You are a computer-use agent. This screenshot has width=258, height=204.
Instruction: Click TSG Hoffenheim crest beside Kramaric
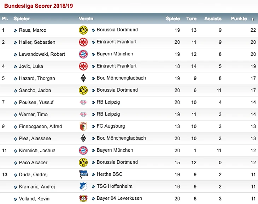tap(83, 186)
